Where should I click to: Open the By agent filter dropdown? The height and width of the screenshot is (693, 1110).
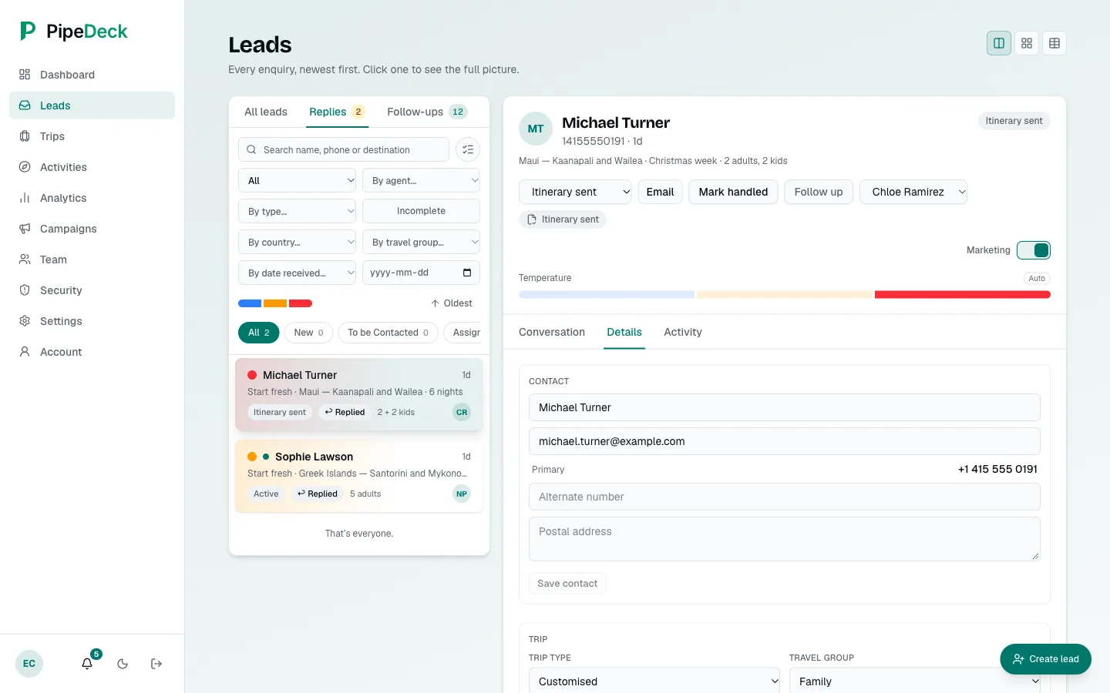pyautogui.click(x=421, y=180)
